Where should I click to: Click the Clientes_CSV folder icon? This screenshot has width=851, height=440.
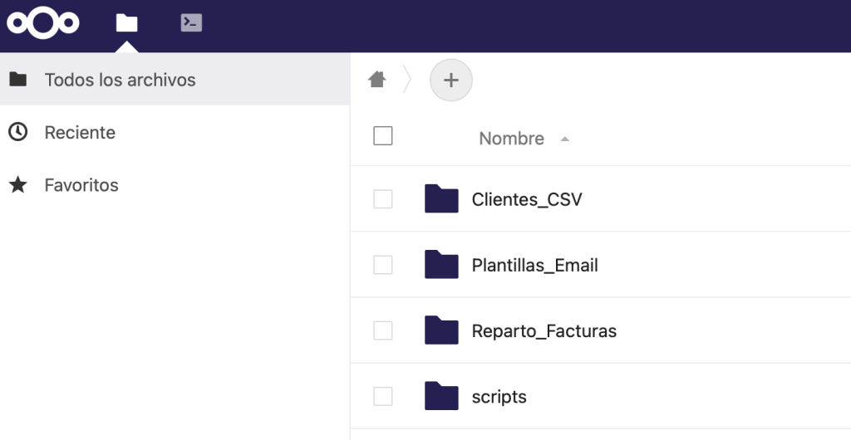[x=441, y=199]
